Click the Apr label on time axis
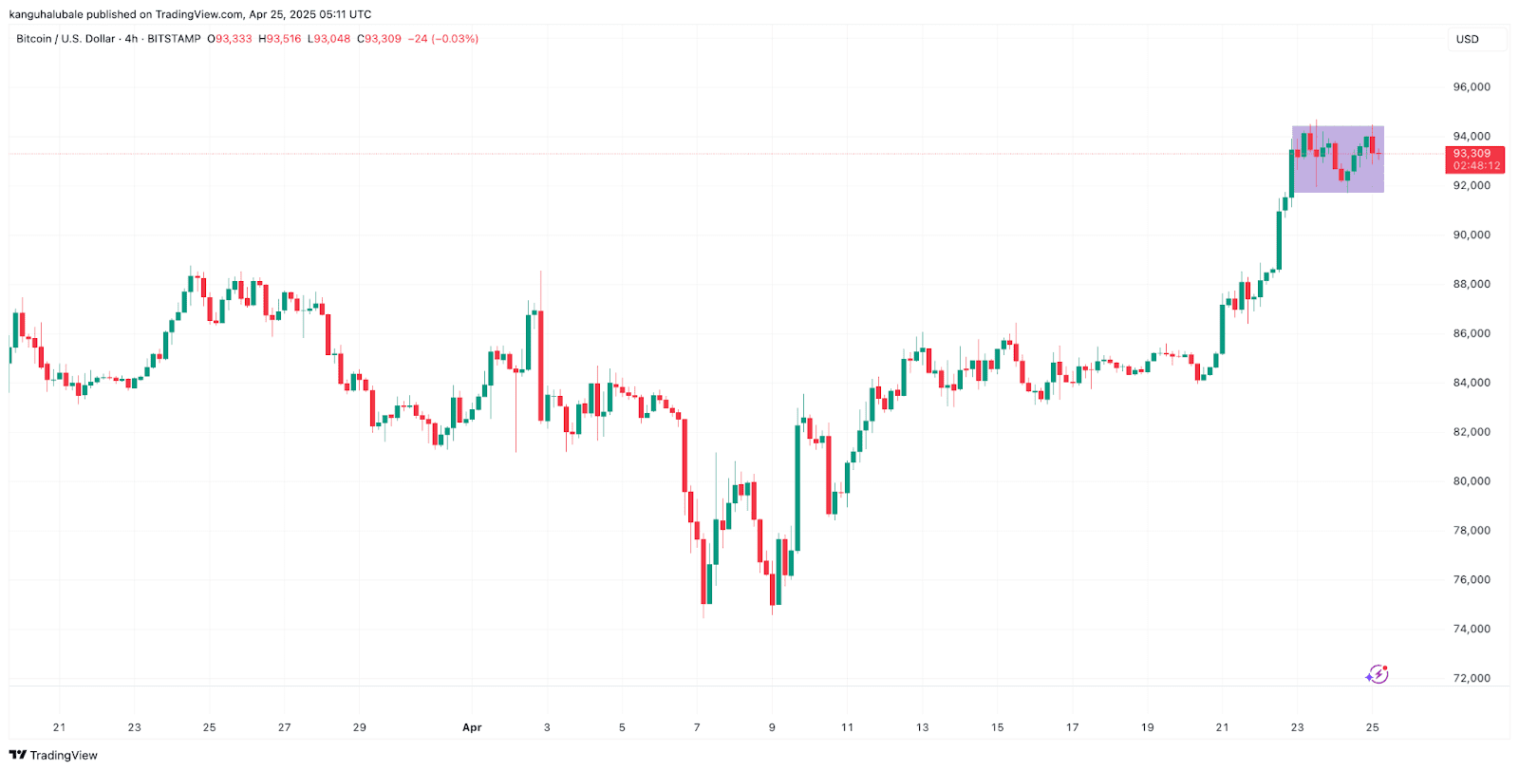Image resolution: width=1519 pixels, height=771 pixels. click(472, 728)
